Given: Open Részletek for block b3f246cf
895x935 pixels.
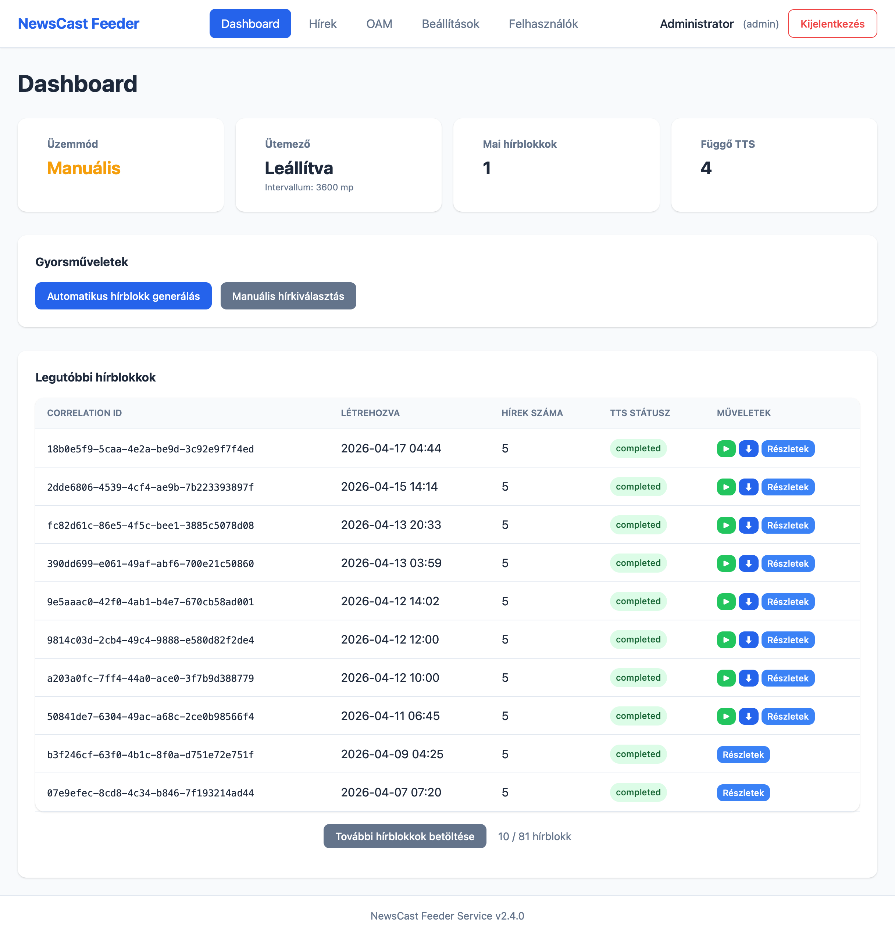Looking at the screenshot, I should click(x=742, y=754).
